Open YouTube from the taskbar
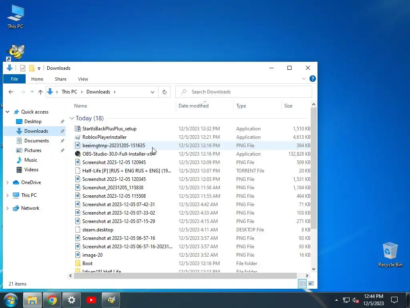Viewport: 410px width, 308px height. click(x=91, y=300)
